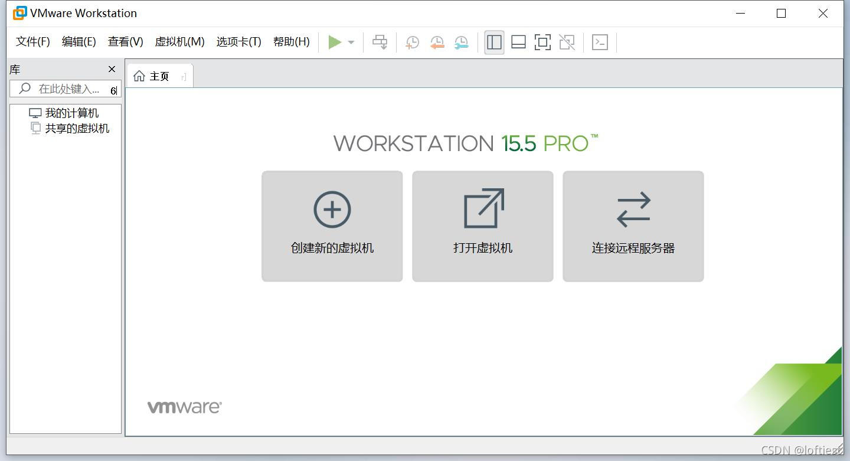Minimize the VMware Workstation window
This screenshot has width=850, height=461.
740,13
